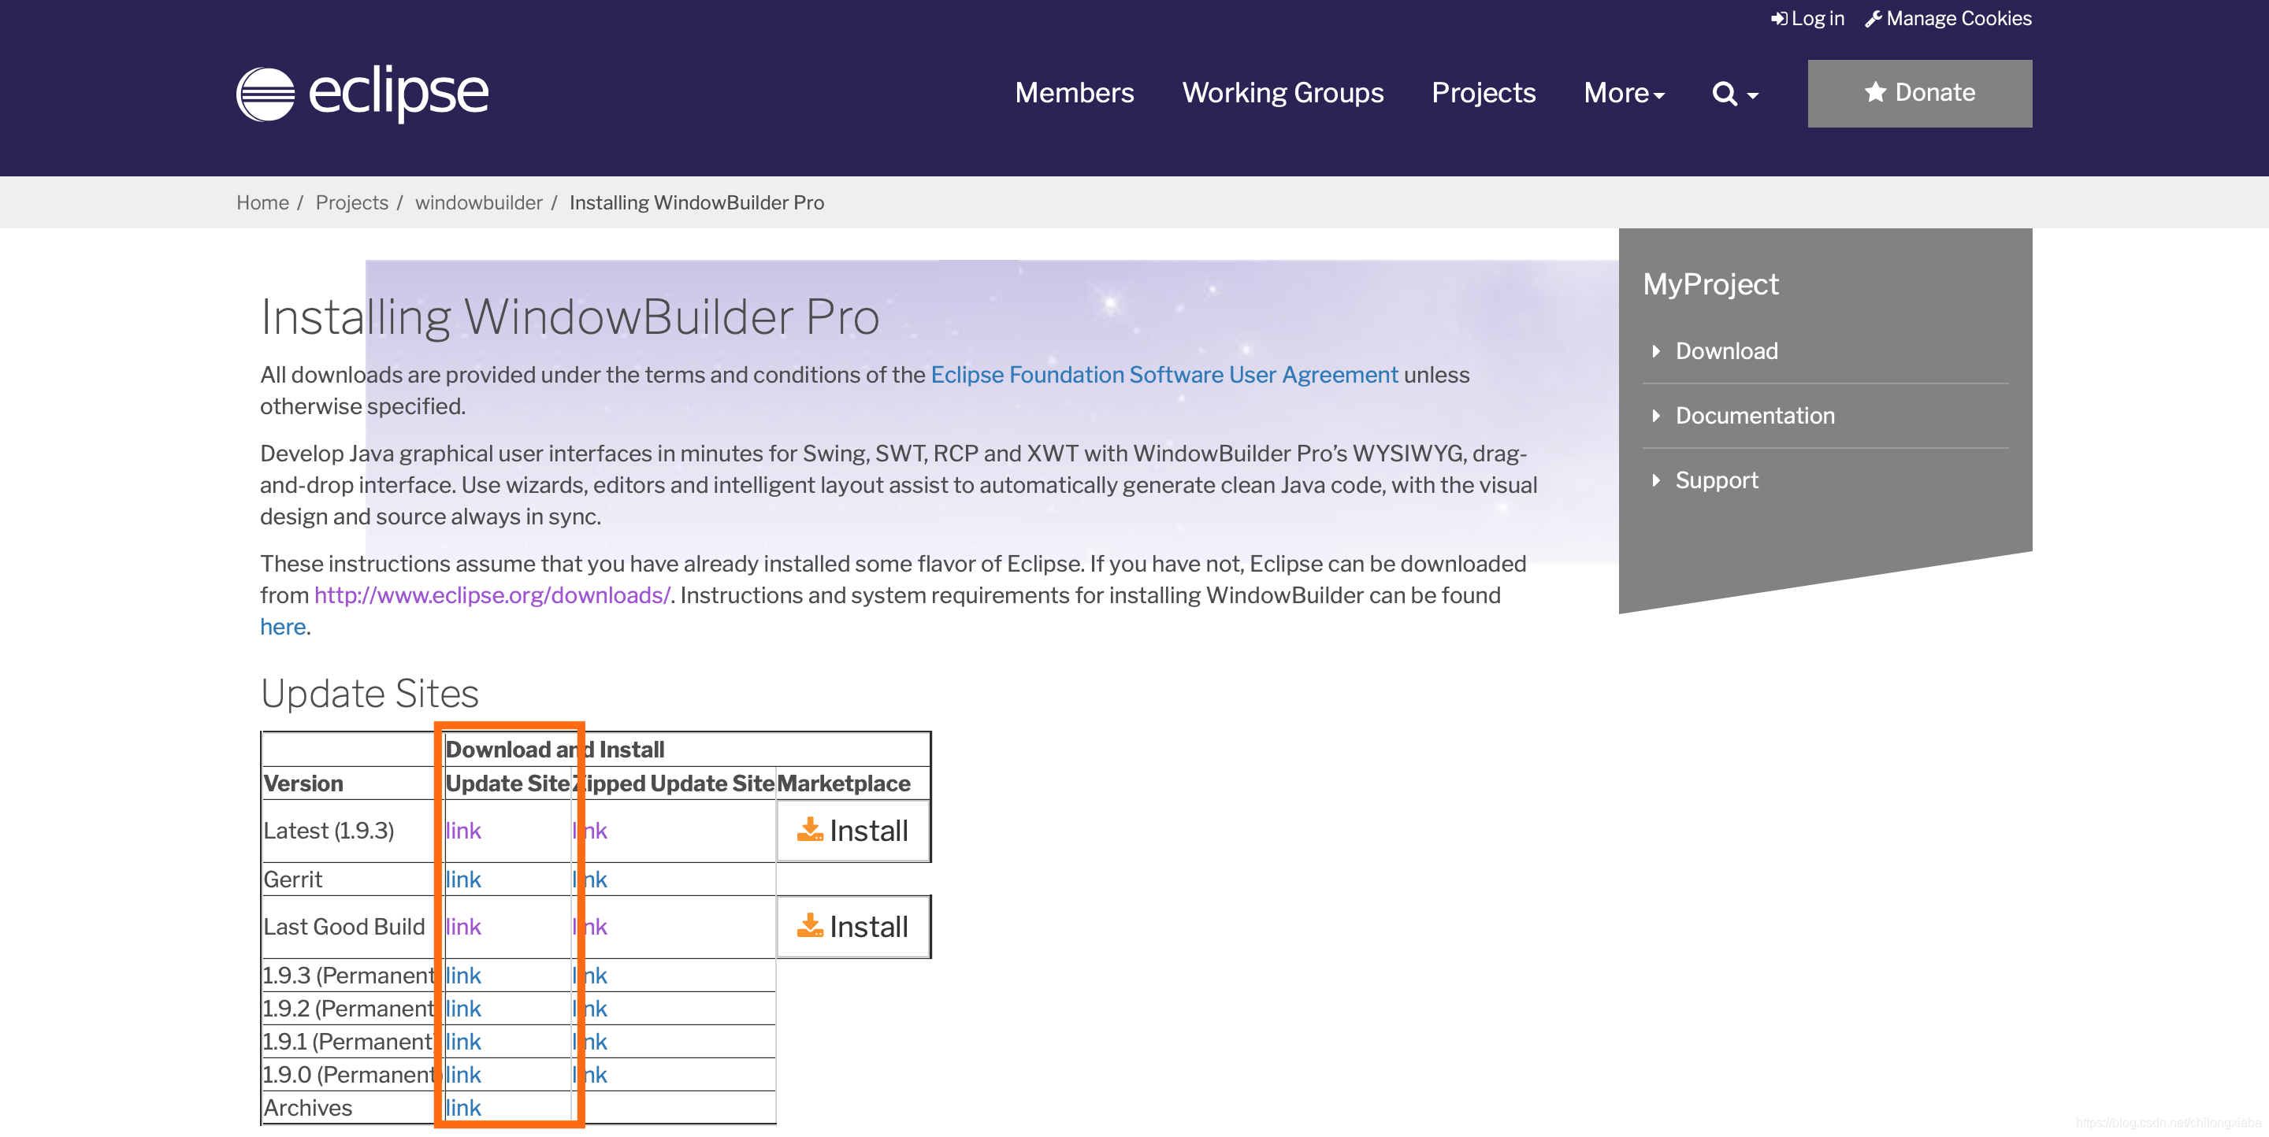Open the Projects menu item
Image resolution: width=2269 pixels, height=1137 pixels.
(x=1484, y=93)
